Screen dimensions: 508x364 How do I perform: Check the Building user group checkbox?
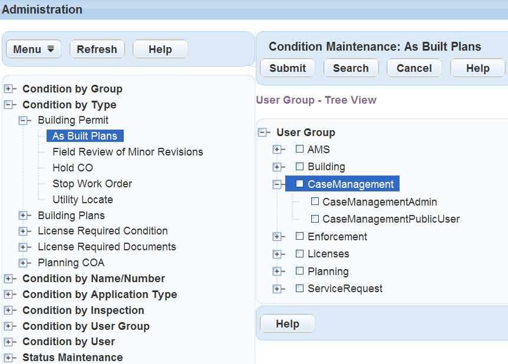coord(299,167)
